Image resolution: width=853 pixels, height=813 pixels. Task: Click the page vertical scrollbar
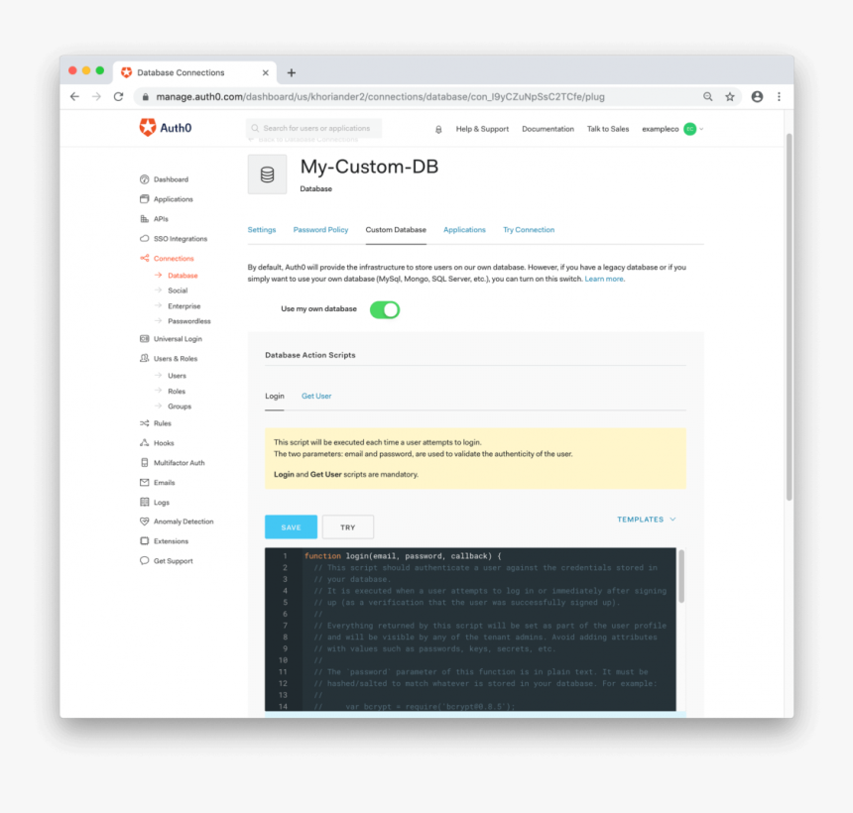789,315
